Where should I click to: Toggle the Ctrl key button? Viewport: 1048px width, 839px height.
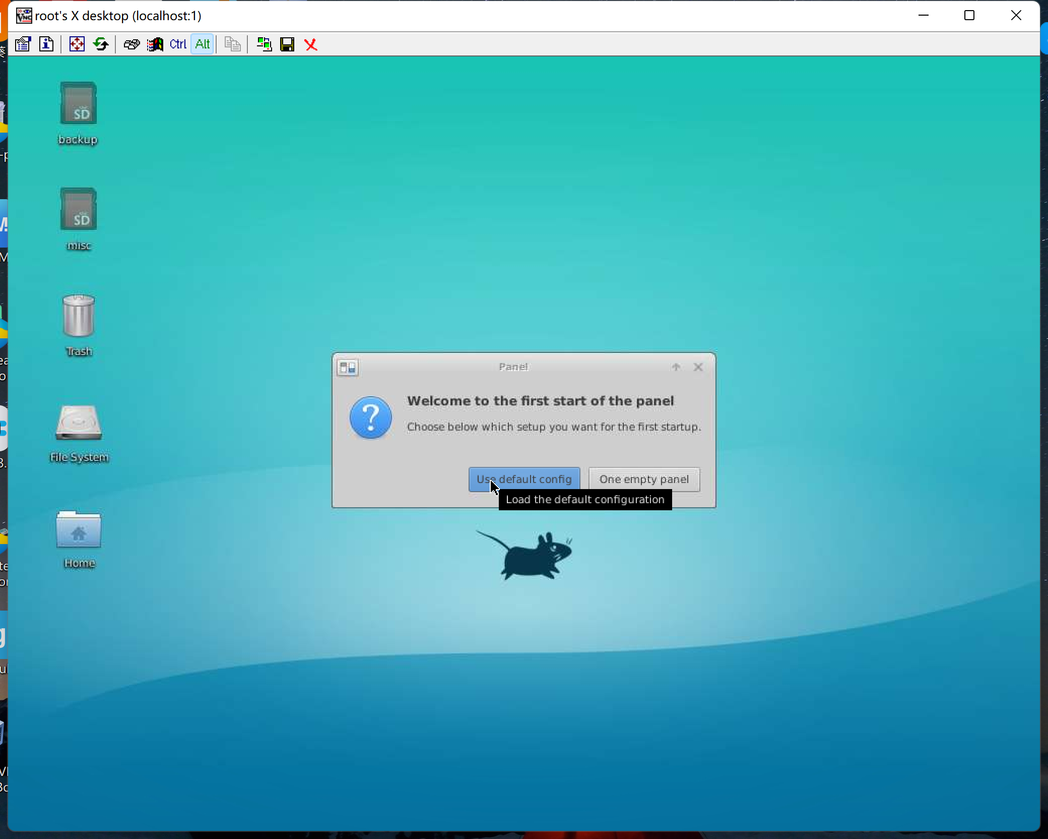point(178,44)
